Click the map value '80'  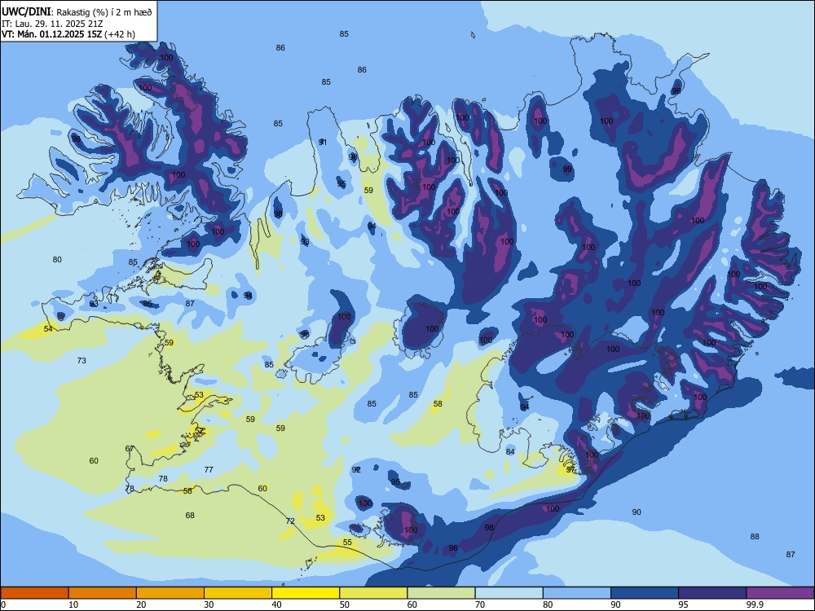click(57, 260)
